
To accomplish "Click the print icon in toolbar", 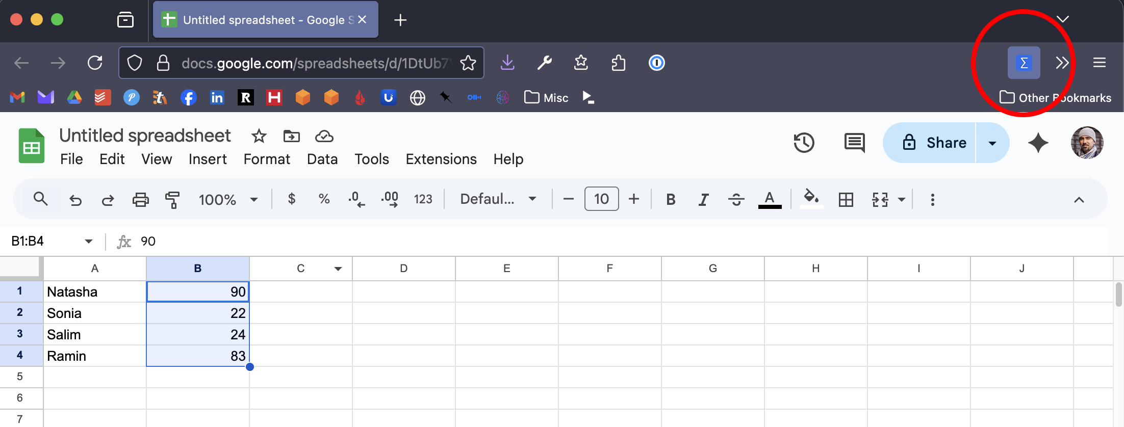I will [140, 199].
